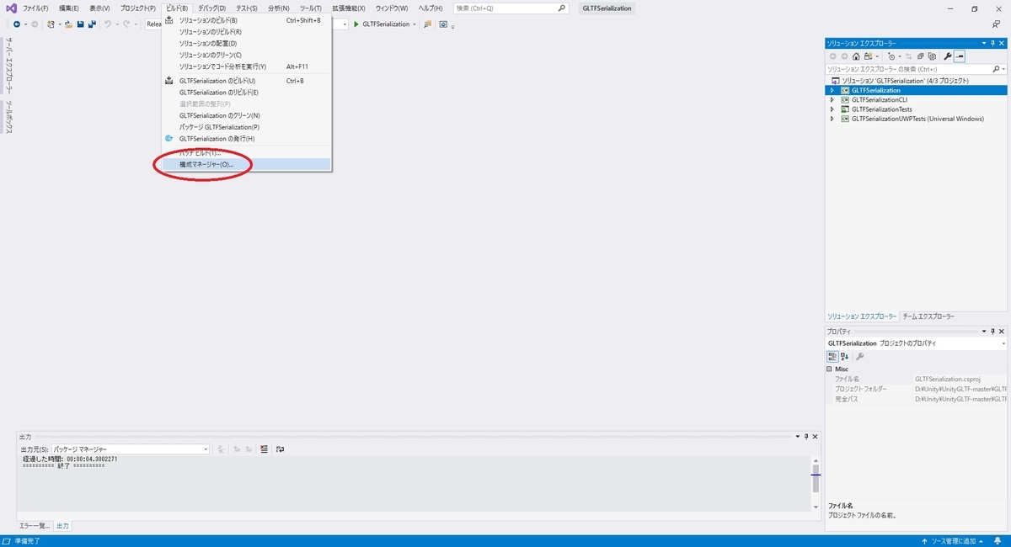Open Properties object selector dropdown
The height and width of the screenshot is (547, 1011).
coord(1003,343)
